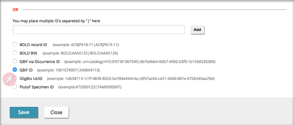294x125 pixels.
Task: Click the BOLD:AAA5125 example text
Action: [75, 53]
